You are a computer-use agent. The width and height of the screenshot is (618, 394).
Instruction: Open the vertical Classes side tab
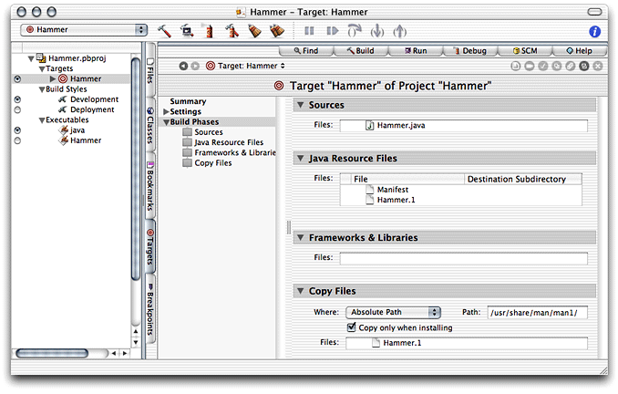(x=150, y=126)
